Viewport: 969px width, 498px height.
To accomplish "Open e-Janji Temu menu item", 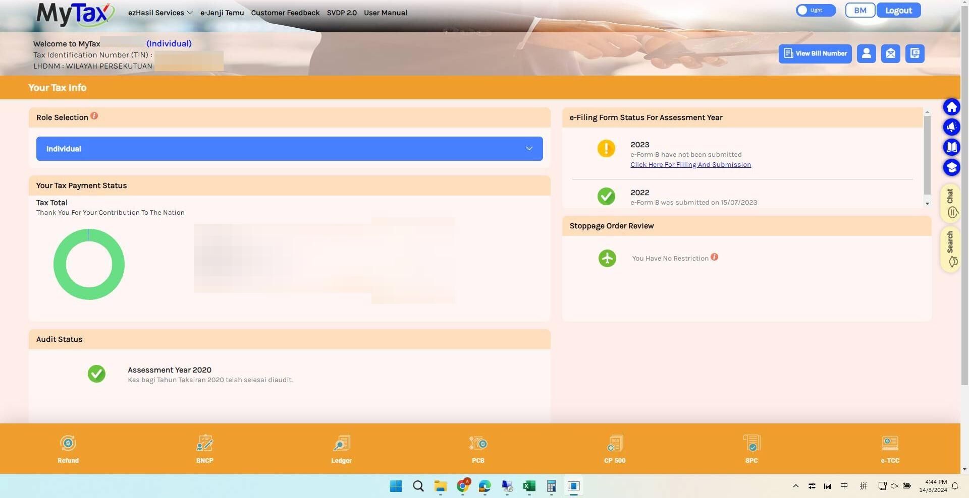I will [222, 13].
